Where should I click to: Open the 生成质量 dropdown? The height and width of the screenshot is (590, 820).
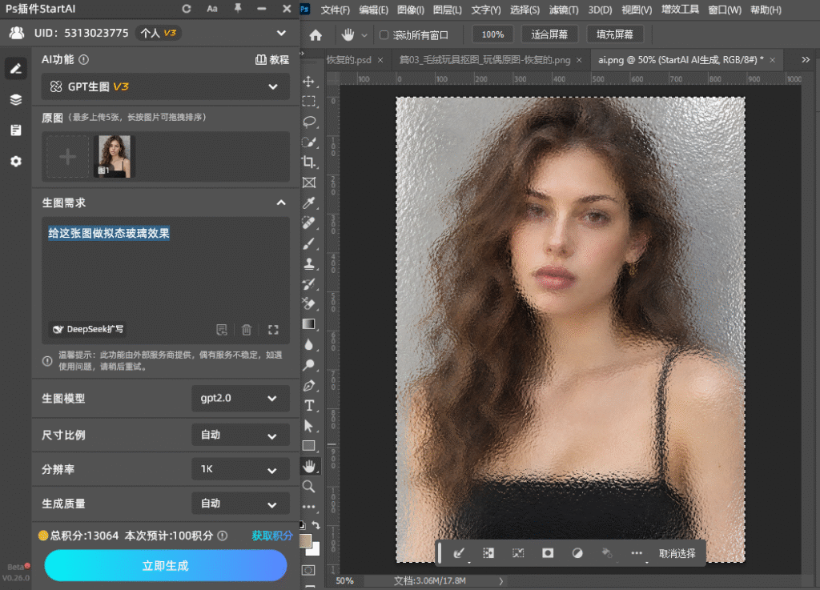240,504
